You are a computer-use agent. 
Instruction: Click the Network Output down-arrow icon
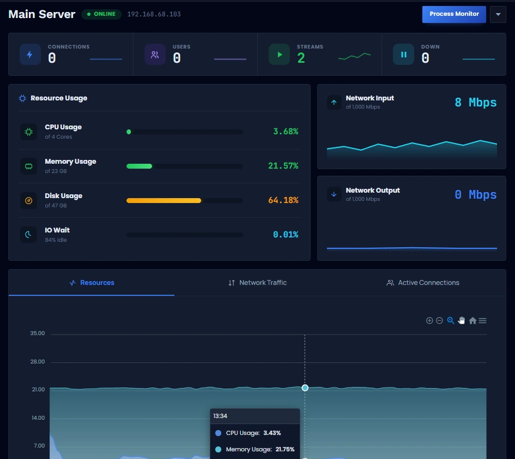[x=334, y=194]
